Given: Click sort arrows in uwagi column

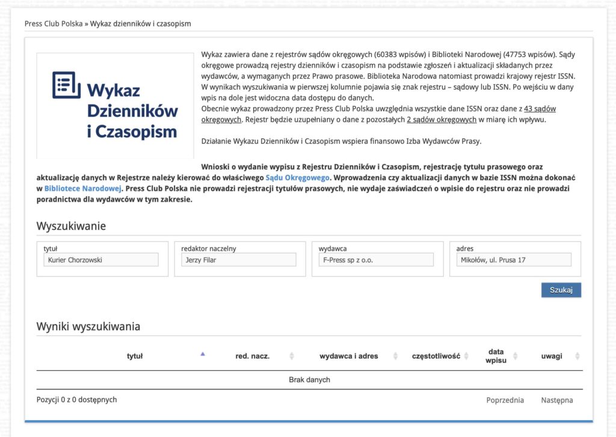Looking at the screenshot, I should click(577, 356).
